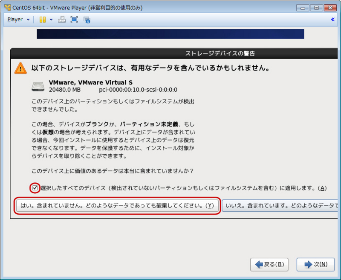Maximize the VMware Player window
The image size is (341, 280).
316,7
